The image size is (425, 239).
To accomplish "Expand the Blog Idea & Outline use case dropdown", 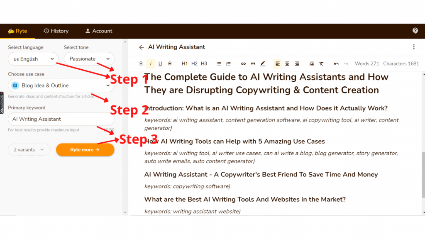I will [x=61, y=85].
